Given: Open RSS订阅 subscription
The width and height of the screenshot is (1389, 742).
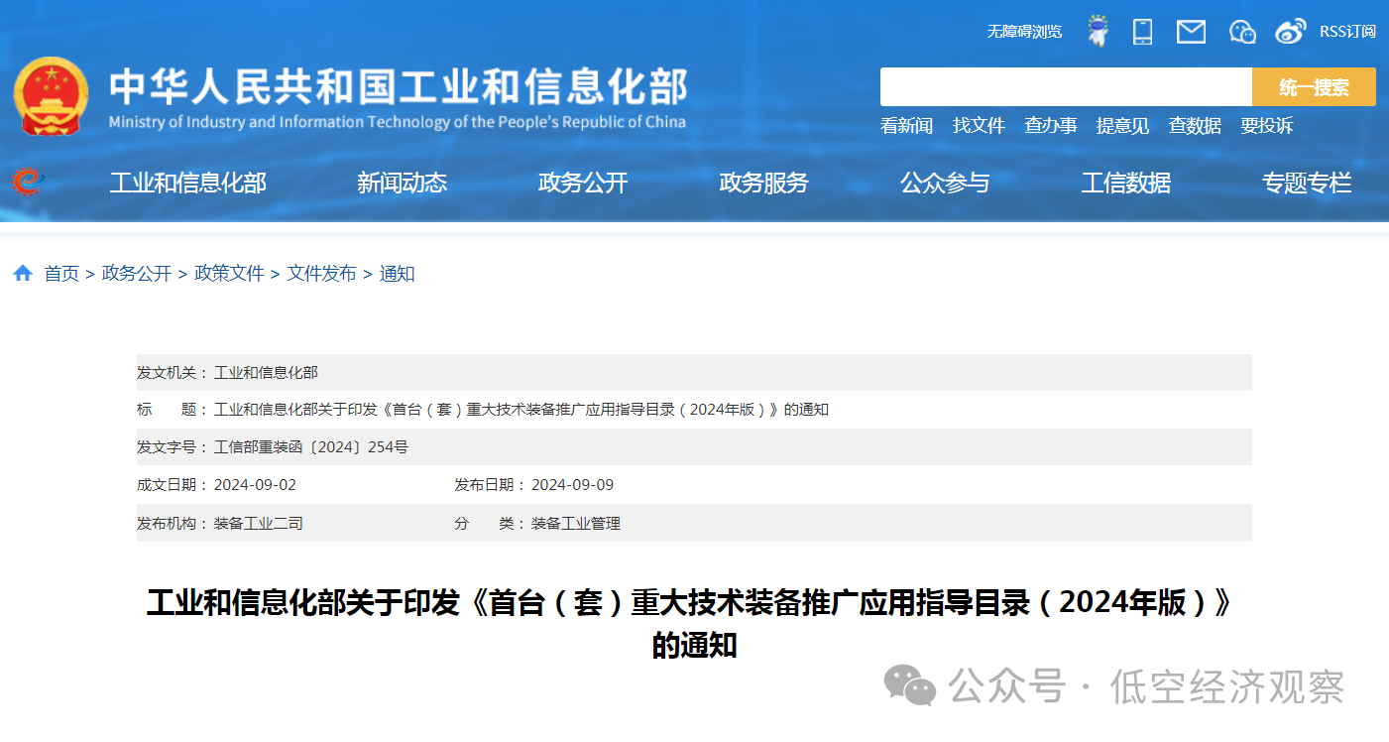Looking at the screenshot, I should tap(1346, 31).
